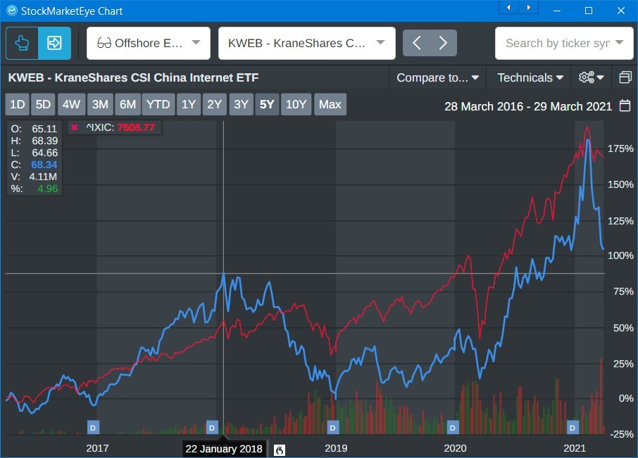The height and width of the screenshot is (458, 638).
Task: Open the Offshore E... watchlist dropdown
Action: [x=149, y=43]
